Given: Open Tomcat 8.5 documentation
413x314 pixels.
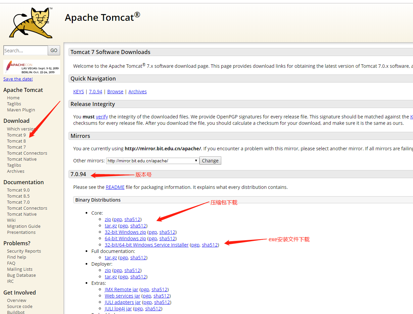Looking at the screenshot, I should click(18, 196).
